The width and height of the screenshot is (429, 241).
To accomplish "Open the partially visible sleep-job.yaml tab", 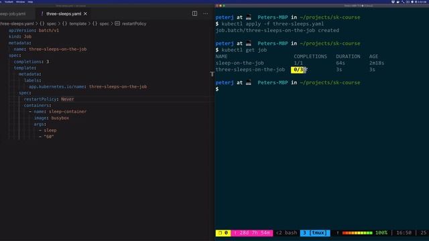I will point(13,13).
